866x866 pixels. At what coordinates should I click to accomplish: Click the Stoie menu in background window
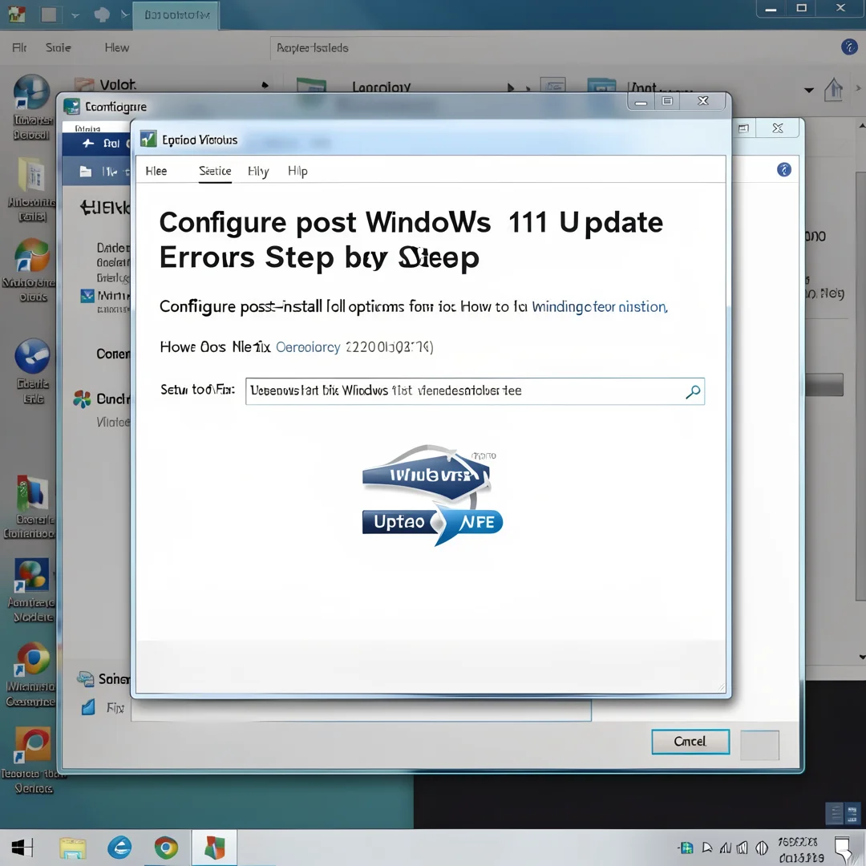tap(58, 47)
